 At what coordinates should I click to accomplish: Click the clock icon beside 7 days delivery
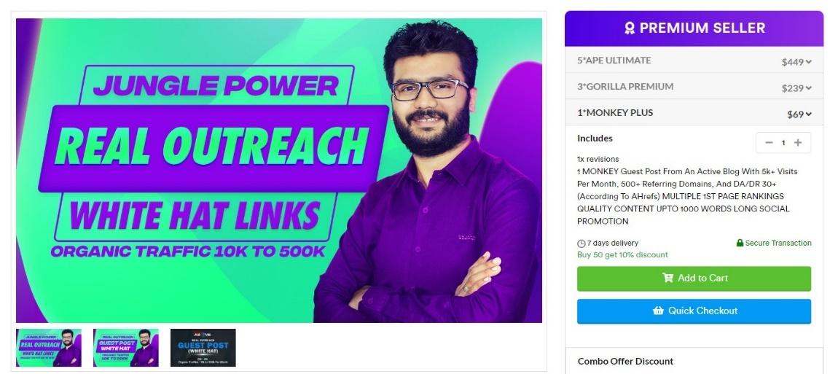coord(581,244)
